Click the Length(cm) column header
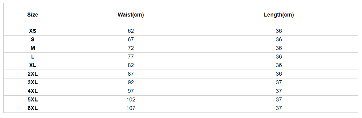This screenshot has height=118, width=362. click(x=279, y=15)
